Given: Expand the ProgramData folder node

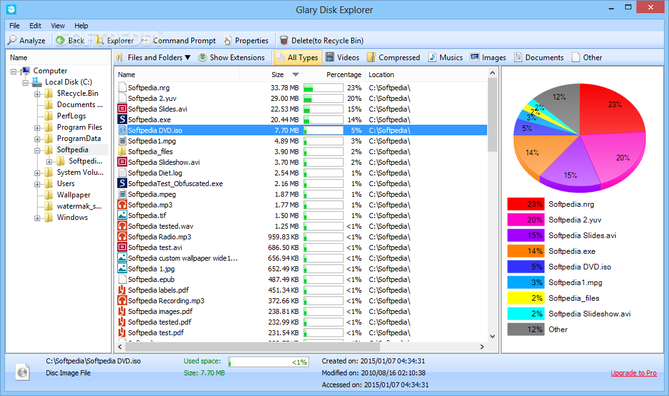Looking at the screenshot, I should pos(37,139).
